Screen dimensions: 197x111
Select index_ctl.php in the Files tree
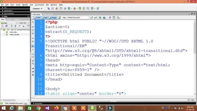point(14,35)
